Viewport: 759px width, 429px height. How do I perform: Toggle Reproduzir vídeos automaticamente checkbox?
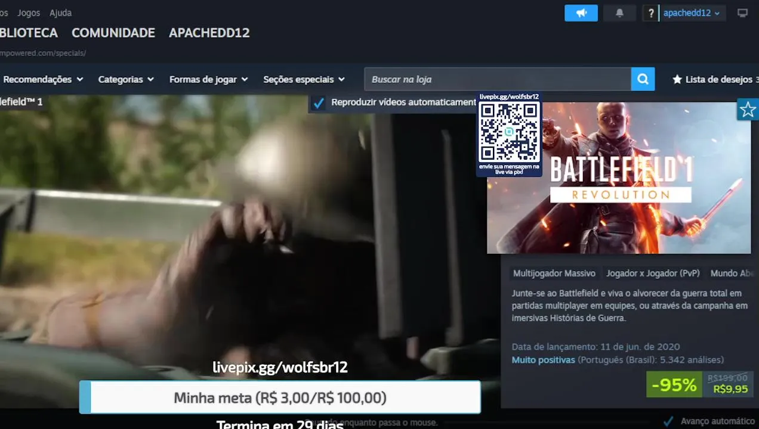click(x=319, y=102)
